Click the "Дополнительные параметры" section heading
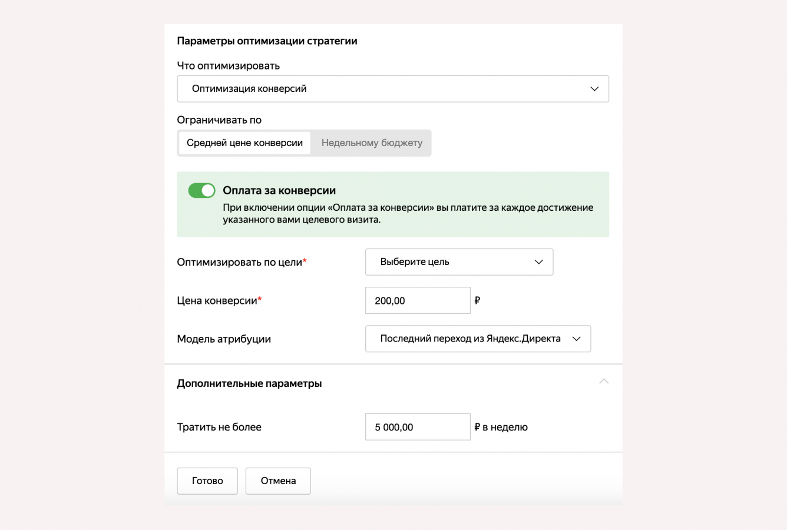Image resolution: width=787 pixels, height=530 pixels. coord(249,383)
